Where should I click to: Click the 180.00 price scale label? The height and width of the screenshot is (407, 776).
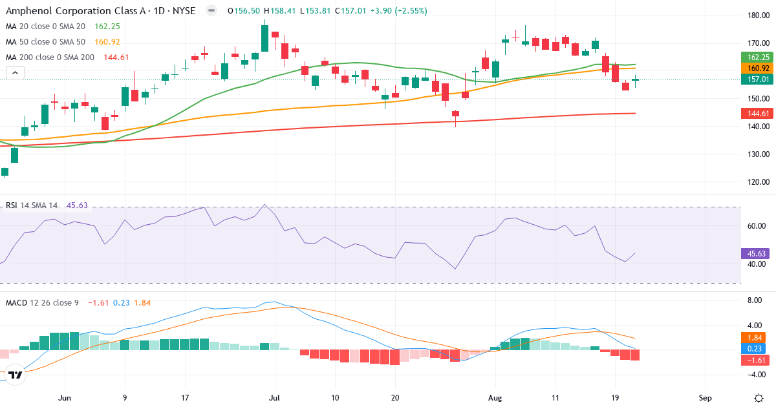(758, 16)
